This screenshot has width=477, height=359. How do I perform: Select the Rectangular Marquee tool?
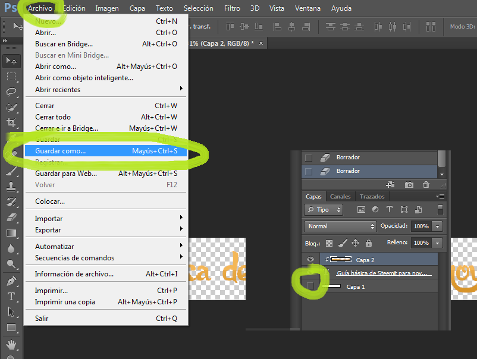[11, 76]
